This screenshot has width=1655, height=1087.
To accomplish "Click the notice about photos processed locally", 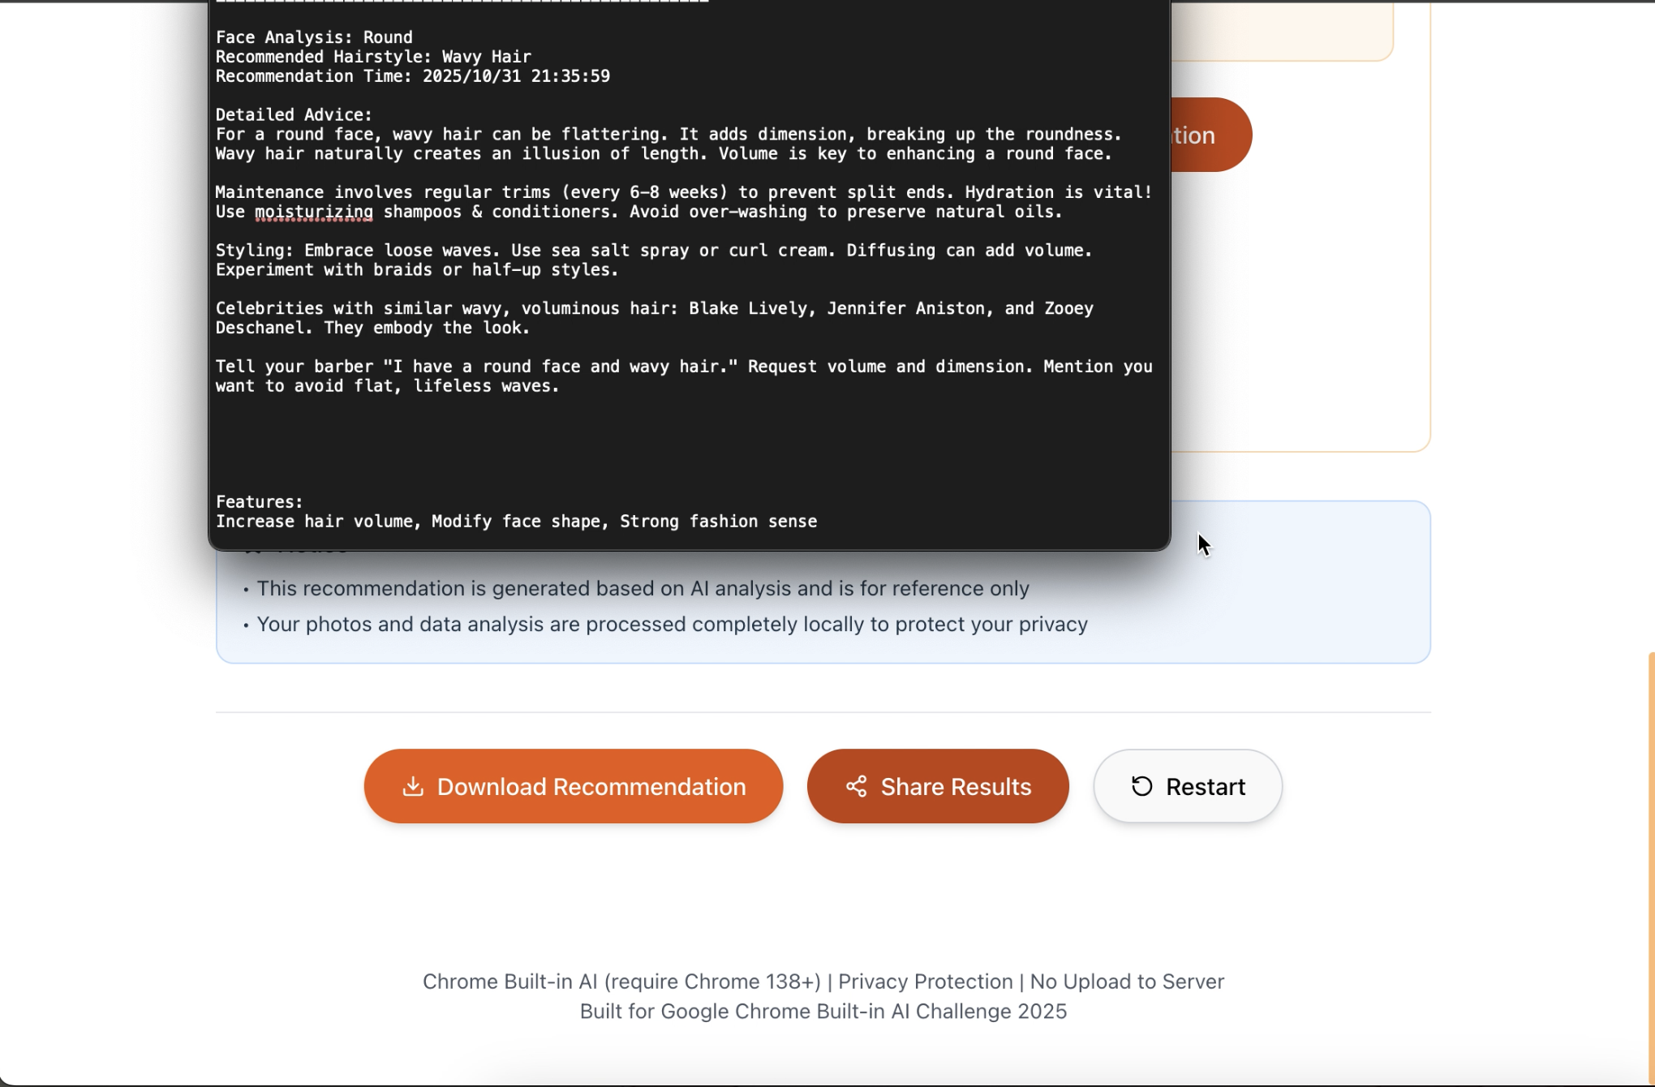I will (672, 624).
